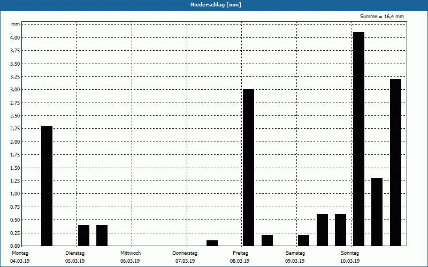Click the date '07.03.19'
Viewport: 428px width, 267px height.
point(185,261)
